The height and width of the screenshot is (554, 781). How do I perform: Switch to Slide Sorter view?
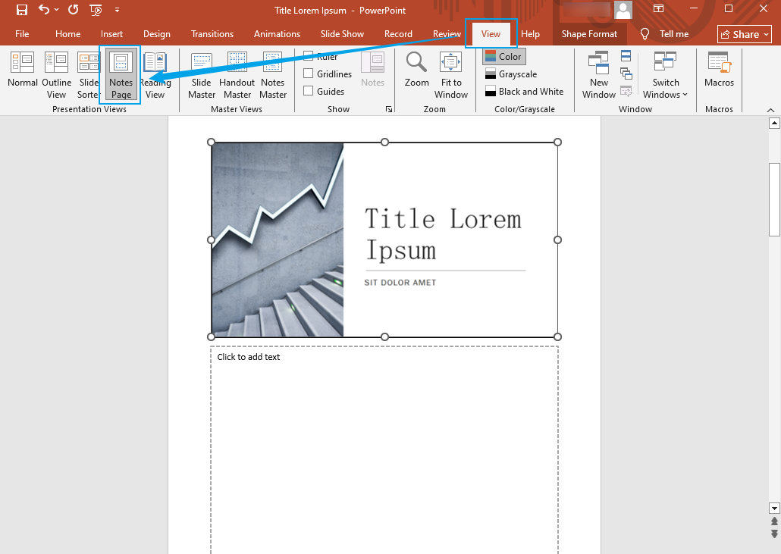[x=88, y=74]
